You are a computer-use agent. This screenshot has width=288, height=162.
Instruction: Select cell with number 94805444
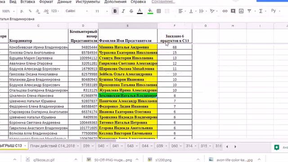pos(83,47)
